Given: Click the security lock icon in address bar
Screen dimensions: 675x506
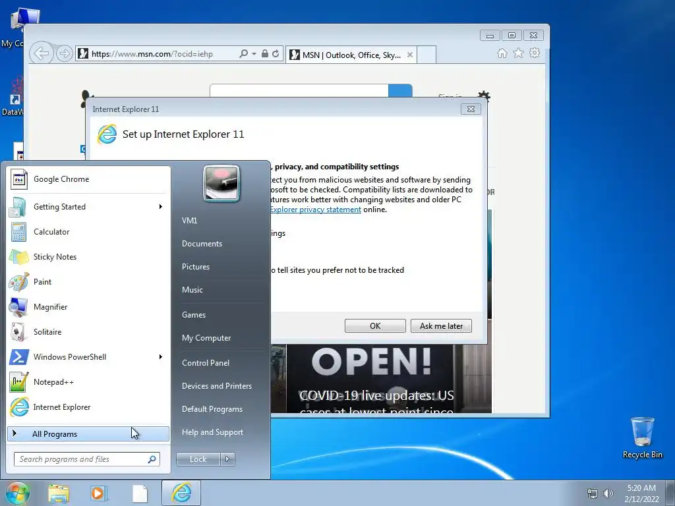Looking at the screenshot, I should (x=265, y=53).
